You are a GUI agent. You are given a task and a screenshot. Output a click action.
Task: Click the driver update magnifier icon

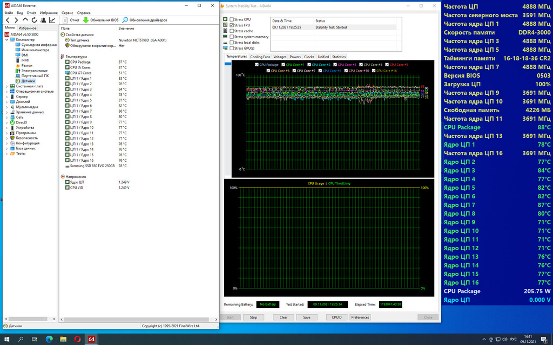tap(125, 20)
